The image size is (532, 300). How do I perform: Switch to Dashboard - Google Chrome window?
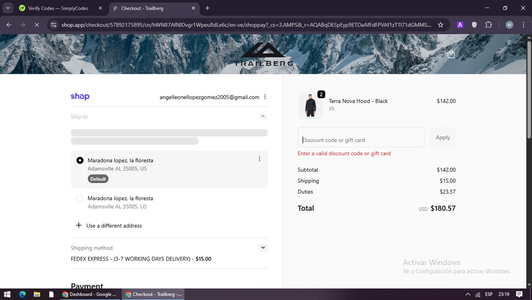click(x=90, y=294)
